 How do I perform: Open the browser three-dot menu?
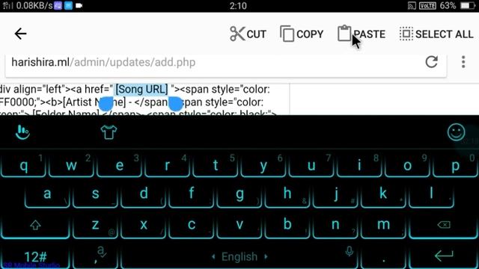click(463, 62)
